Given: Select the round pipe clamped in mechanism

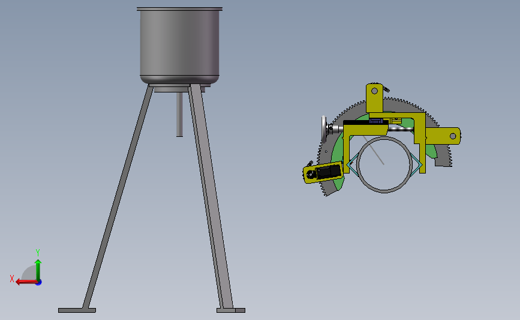Looking at the screenshot, I should [x=384, y=165].
